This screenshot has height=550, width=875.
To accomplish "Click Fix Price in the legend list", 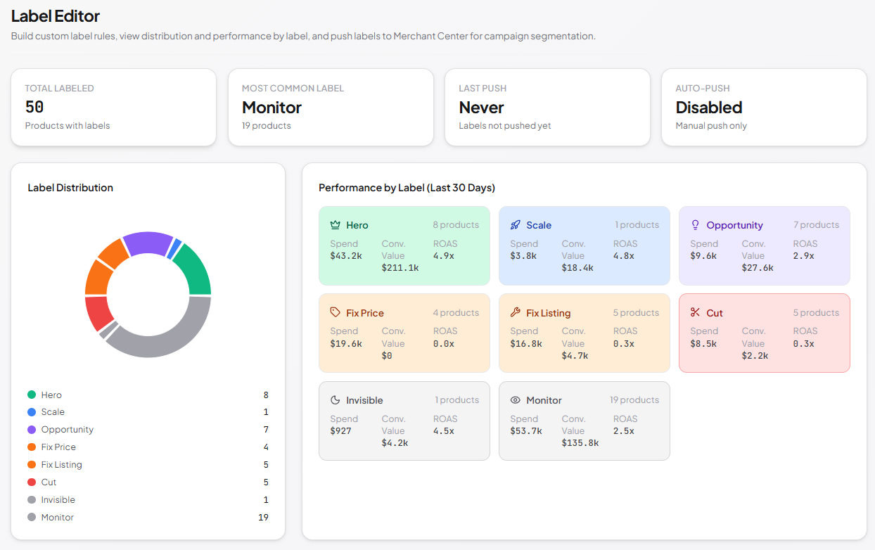I will tap(58, 447).
